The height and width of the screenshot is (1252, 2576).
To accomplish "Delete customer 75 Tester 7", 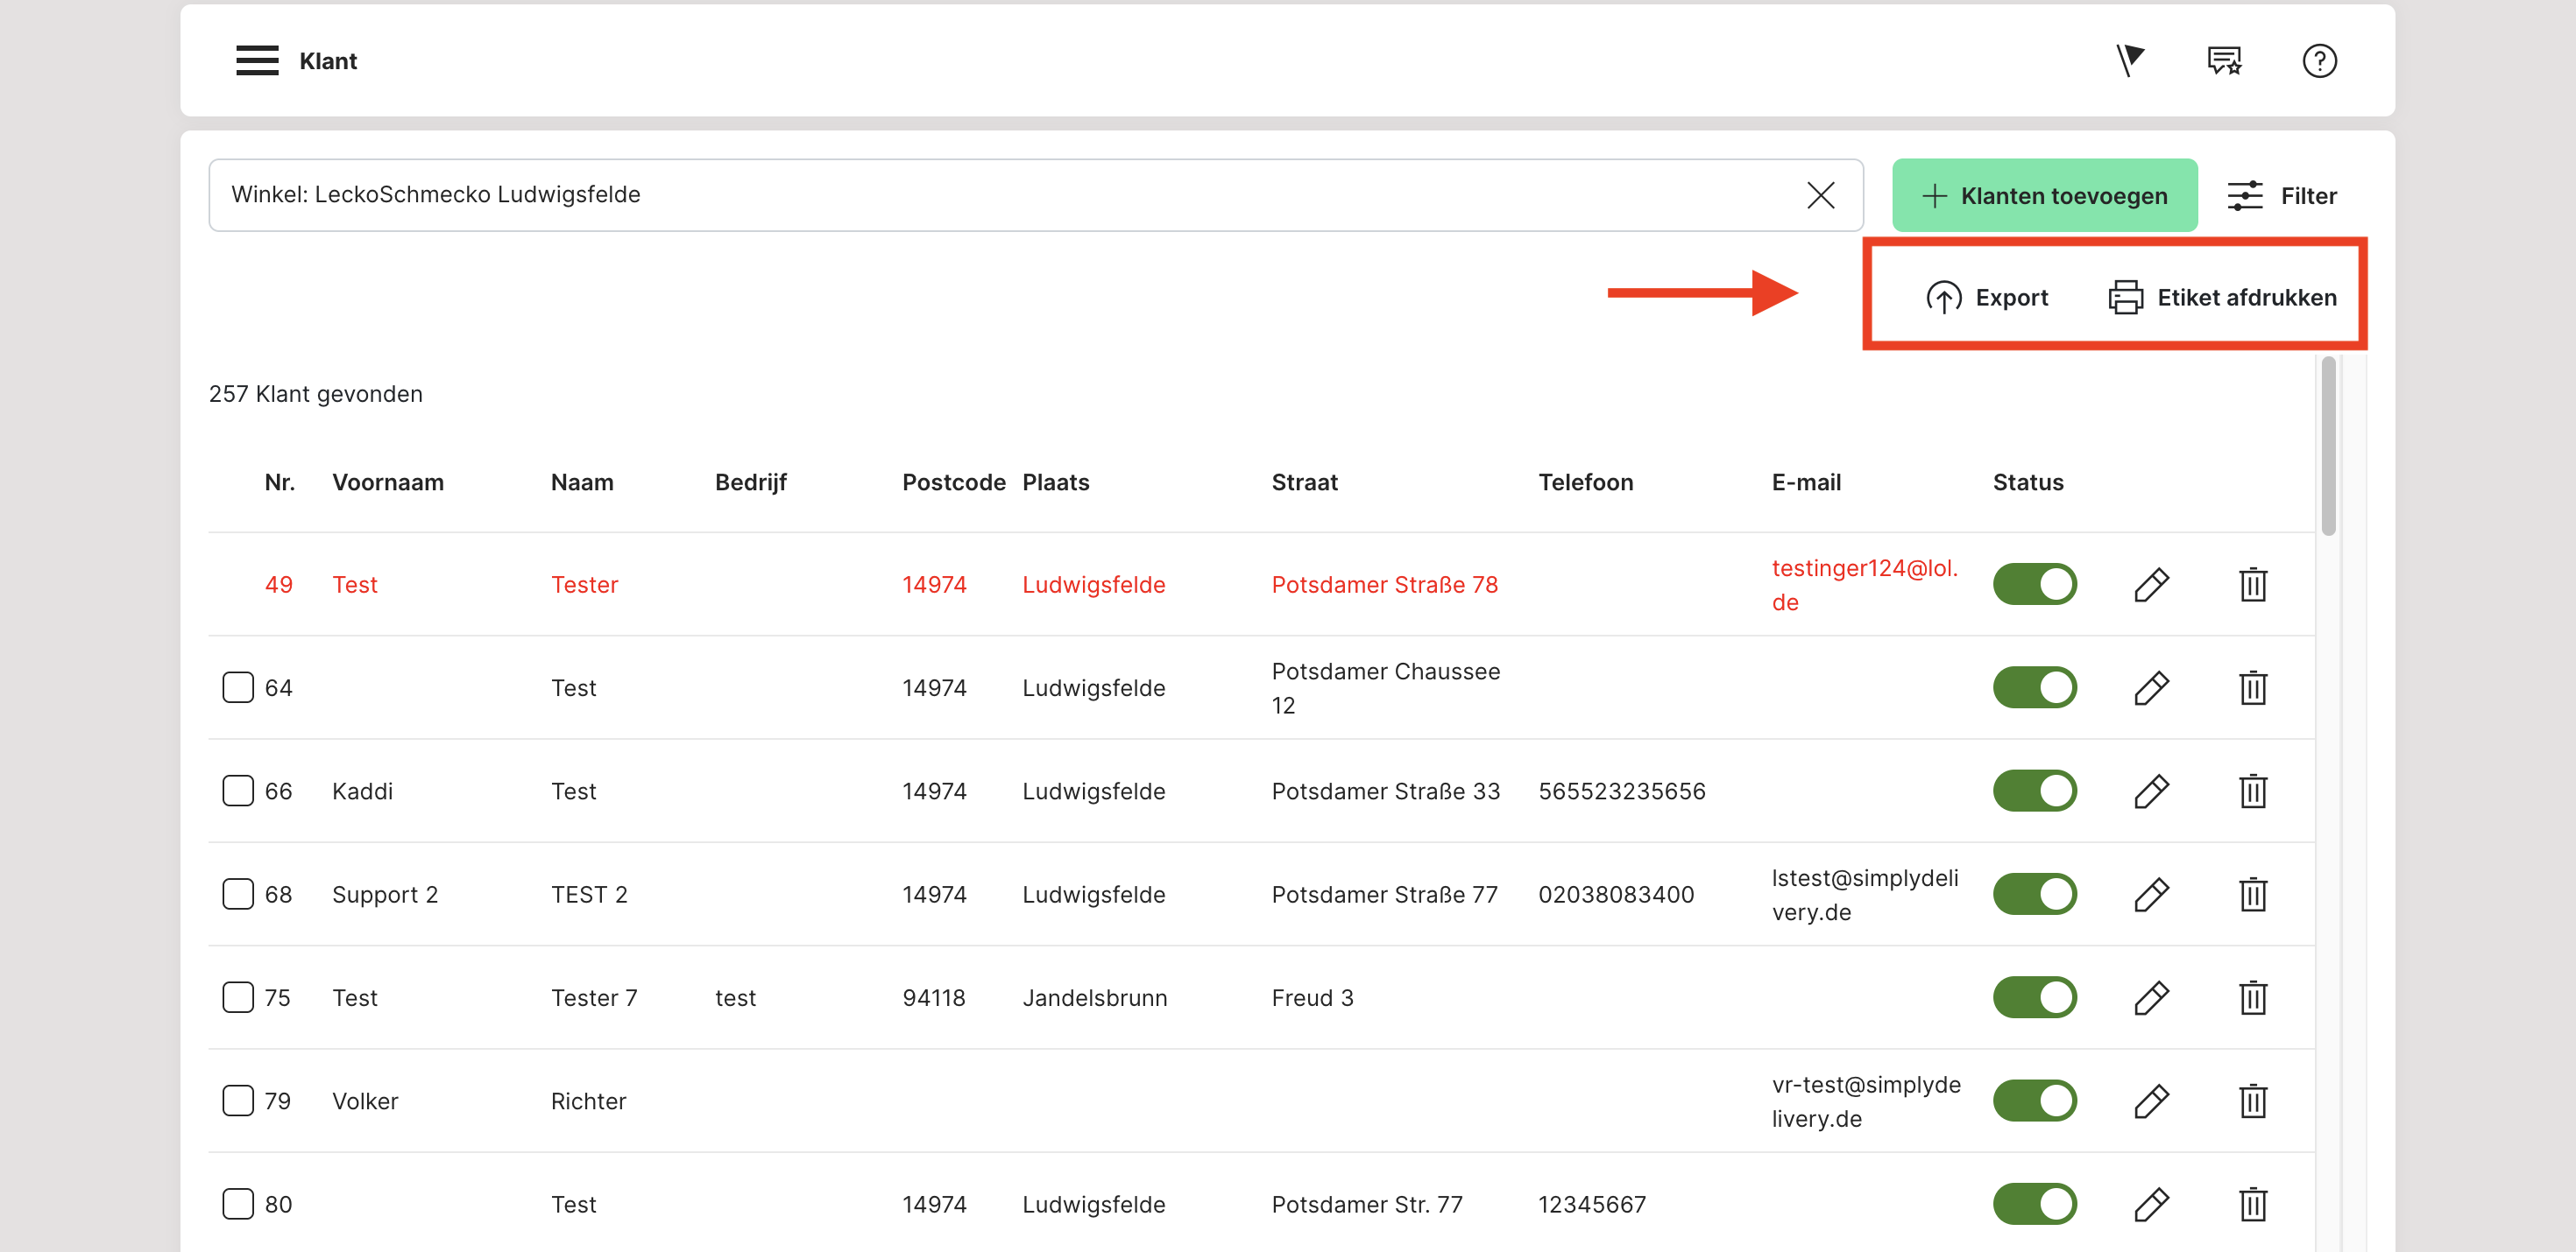I will click(x=2252, y=997).
